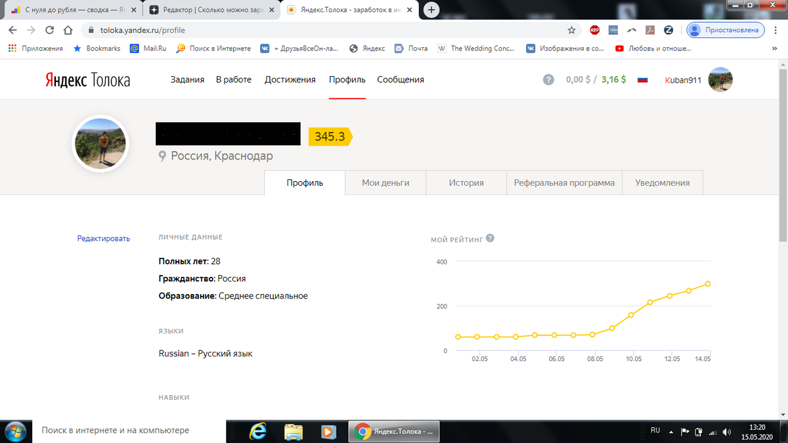Open the Поиск в Интернете bookmark
This screenshot has height=443, width=788.
pyautogui.click(x=213, y=49)
